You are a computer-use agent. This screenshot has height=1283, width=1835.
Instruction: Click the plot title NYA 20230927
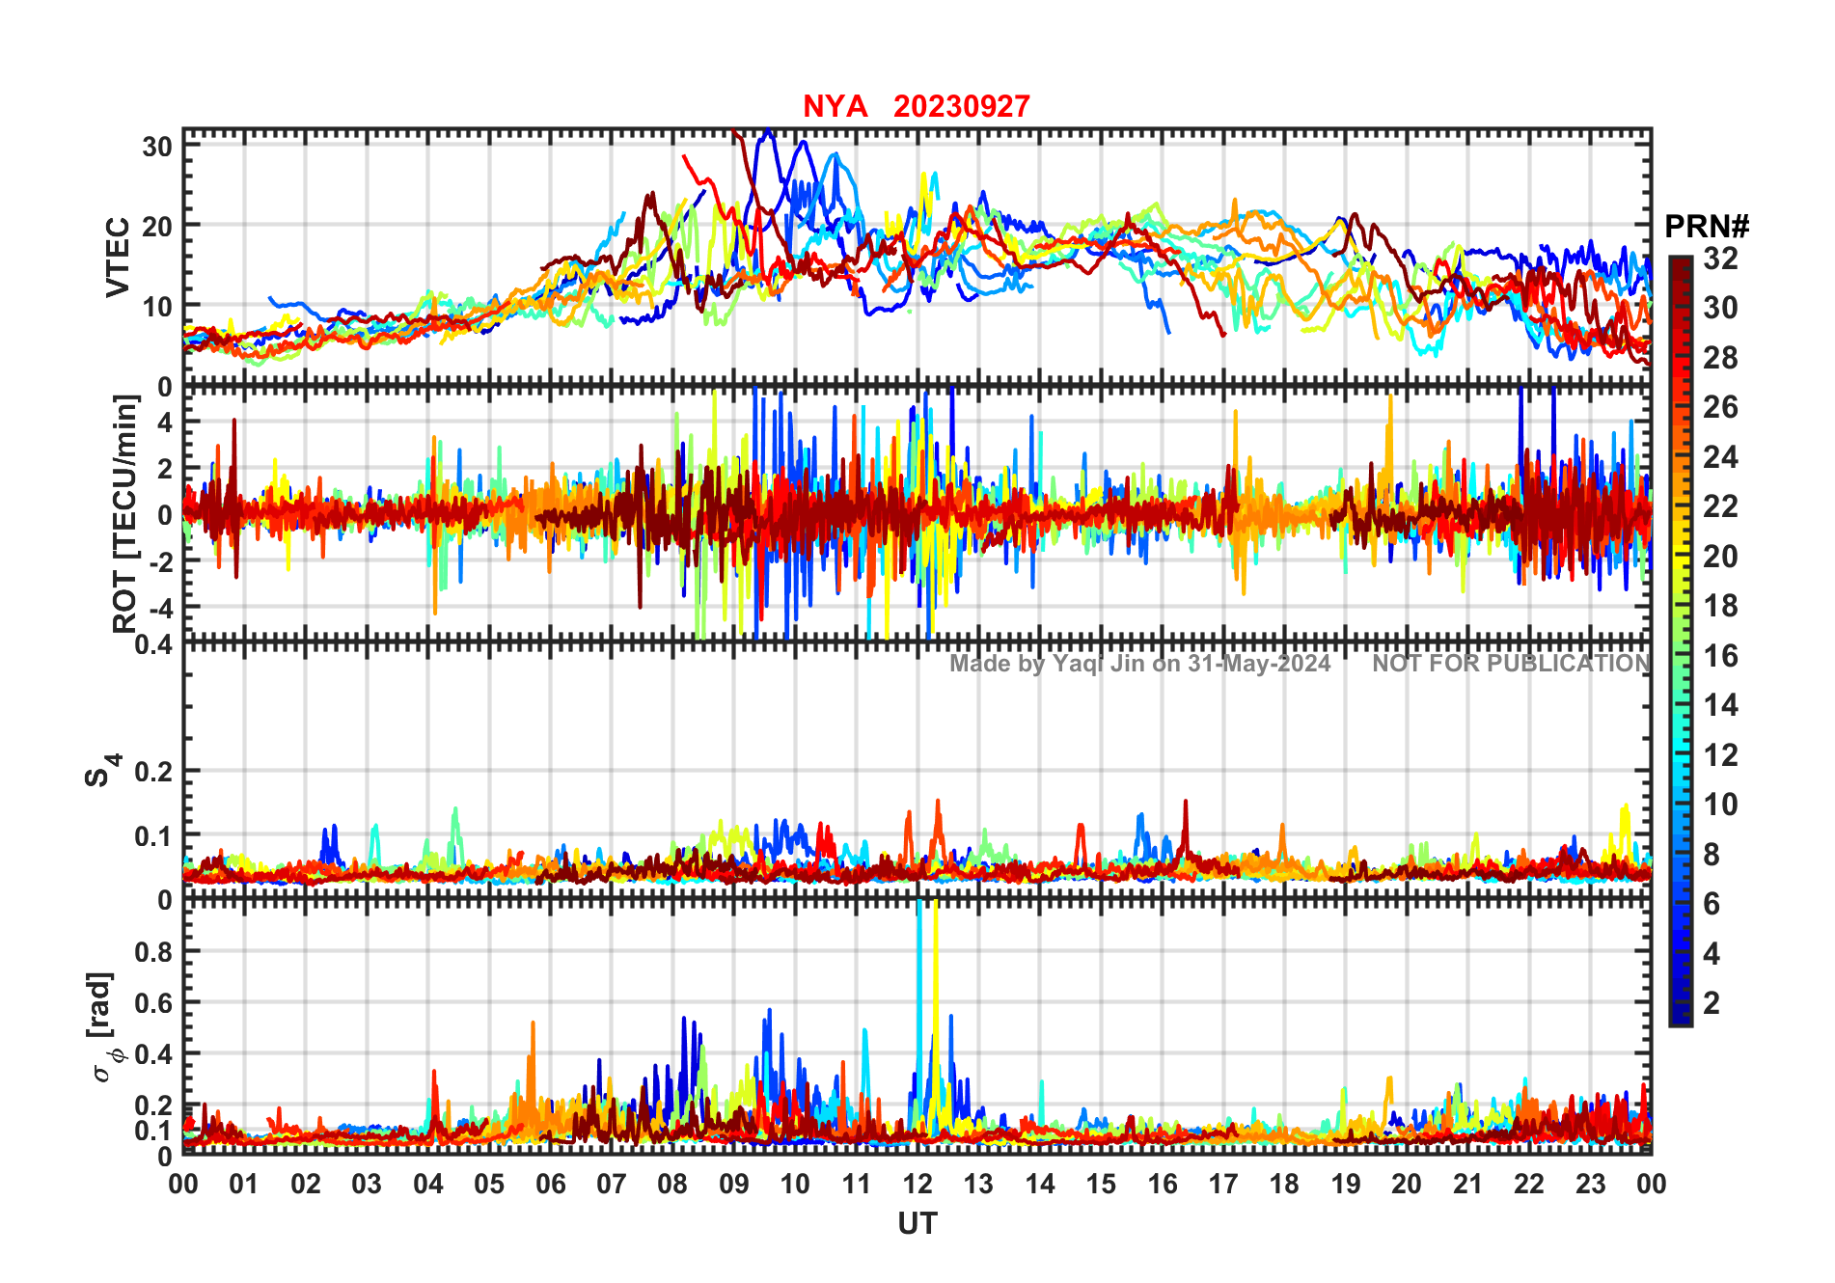[x=917, y=106]
